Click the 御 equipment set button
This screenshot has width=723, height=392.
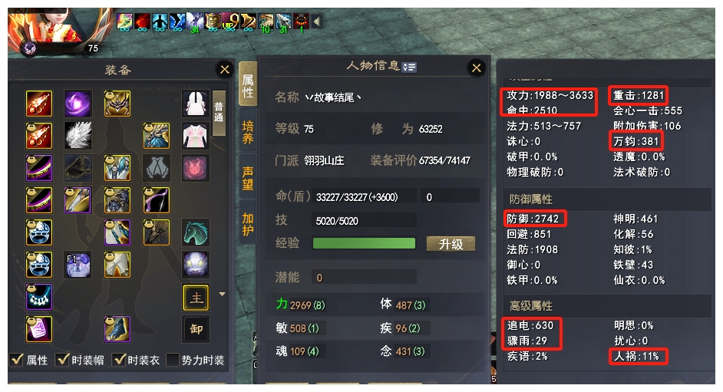click(x=196, y=329)
